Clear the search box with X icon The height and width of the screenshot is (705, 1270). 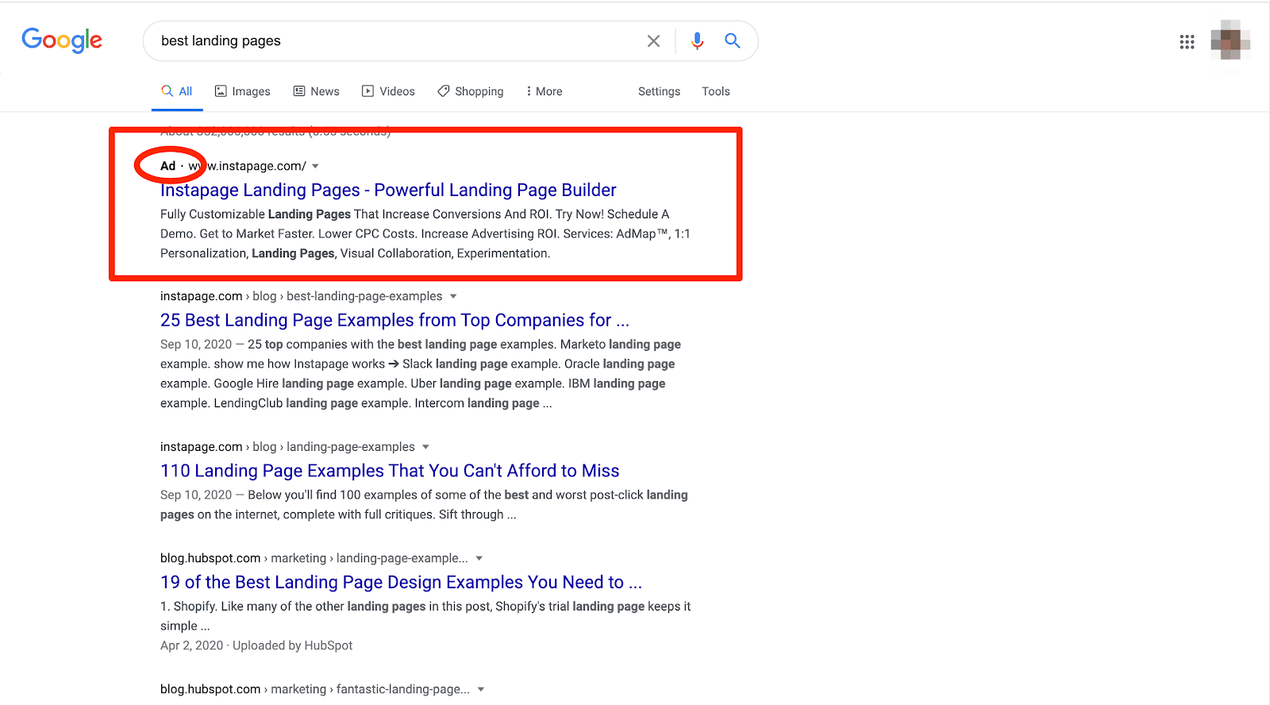[x=653, y=40]
